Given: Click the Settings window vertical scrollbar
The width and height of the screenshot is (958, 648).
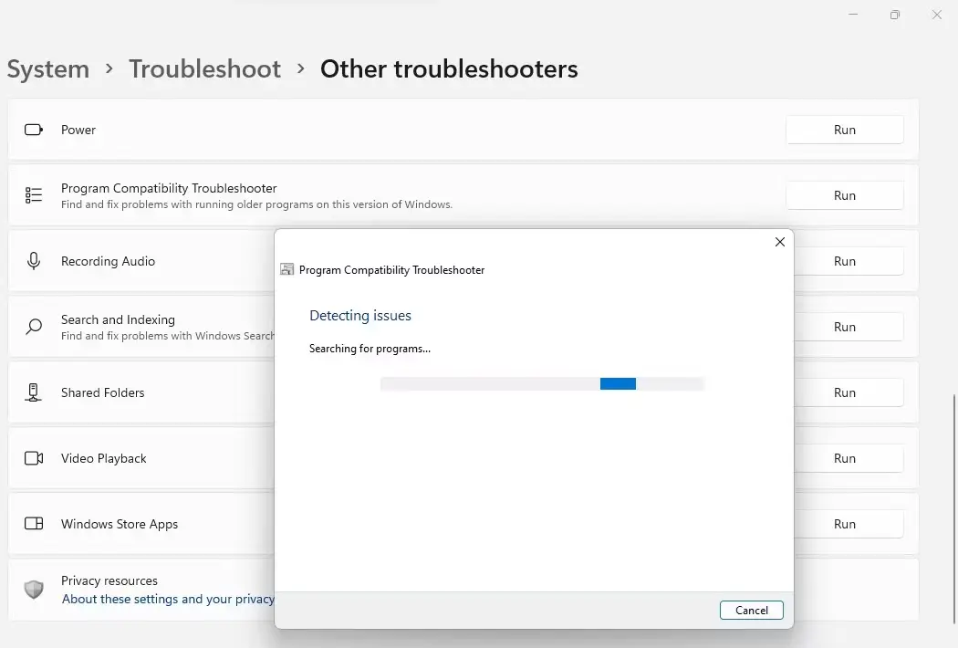Looking at the screenshot, I should pyautogui.click(x=953, y=508).
